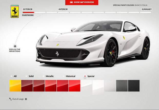This screenshot has height=110, width=159.
Task: Pick the yellow paint swatch
Action: tap(15, 86)
